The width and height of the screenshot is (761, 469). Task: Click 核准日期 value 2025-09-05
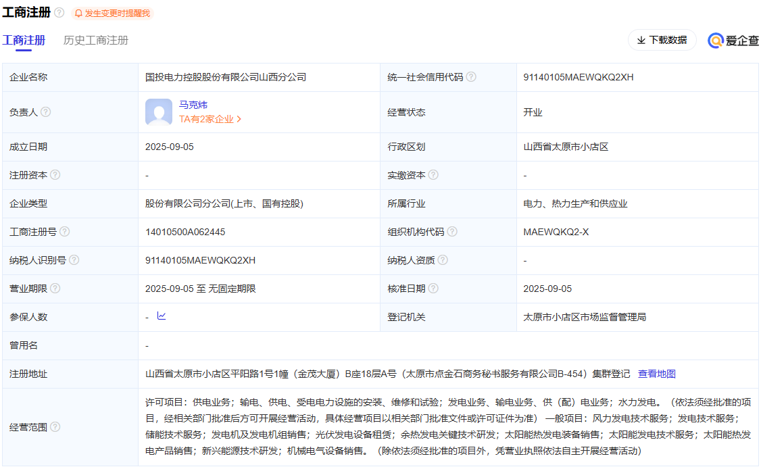[547, 289]
